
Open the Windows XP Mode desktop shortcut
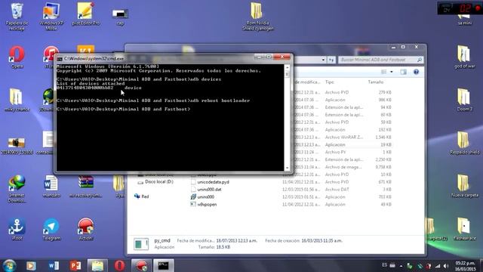click(x=51, y=17)
